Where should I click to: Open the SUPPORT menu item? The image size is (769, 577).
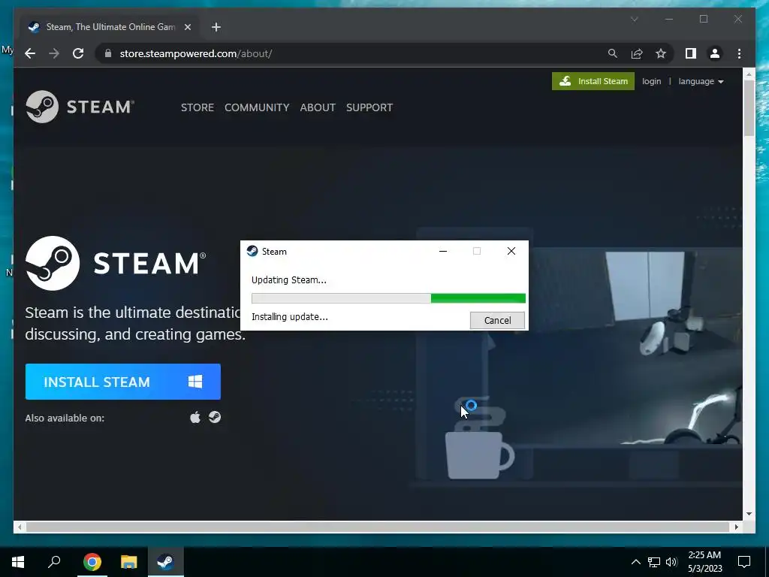369,107
